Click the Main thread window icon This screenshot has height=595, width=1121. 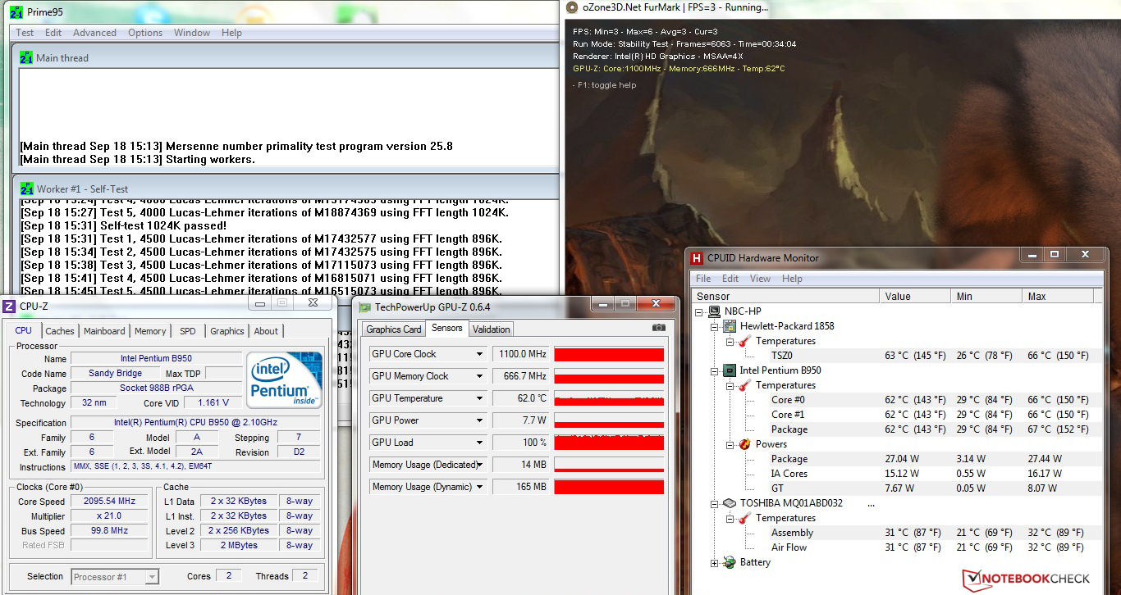point(27,58)
